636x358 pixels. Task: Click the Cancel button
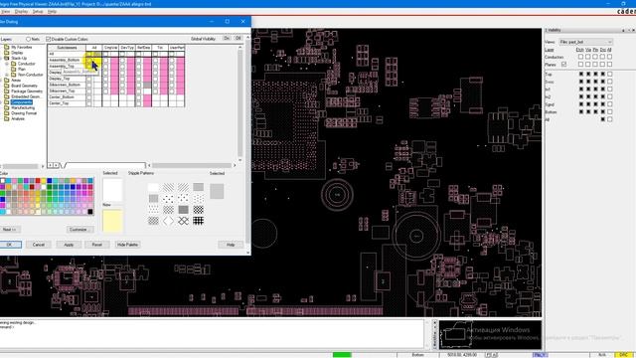coord(39,245)
